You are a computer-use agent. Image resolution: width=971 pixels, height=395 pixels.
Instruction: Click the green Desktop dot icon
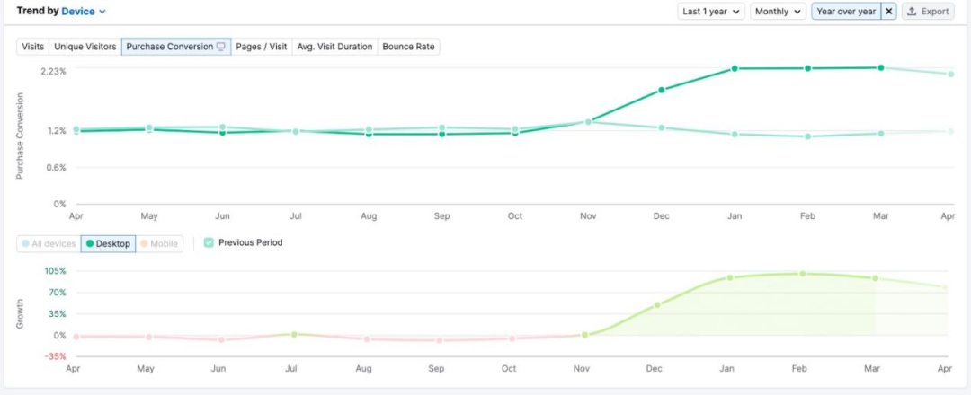[x=90, y=243]
